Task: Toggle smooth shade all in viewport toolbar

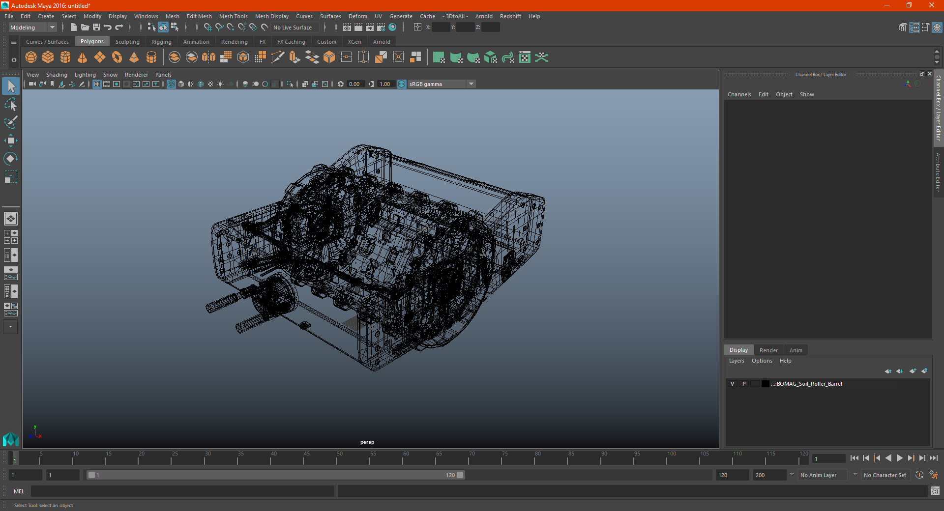Action: 181,84
